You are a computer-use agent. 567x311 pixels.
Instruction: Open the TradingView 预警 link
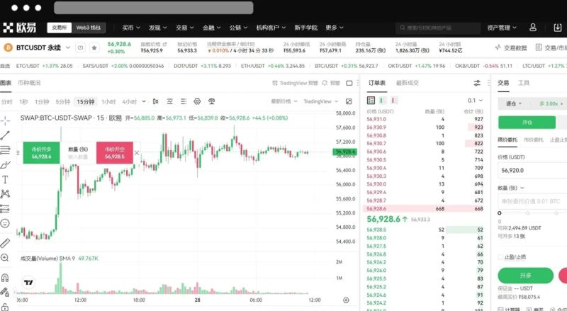point(295,83)
